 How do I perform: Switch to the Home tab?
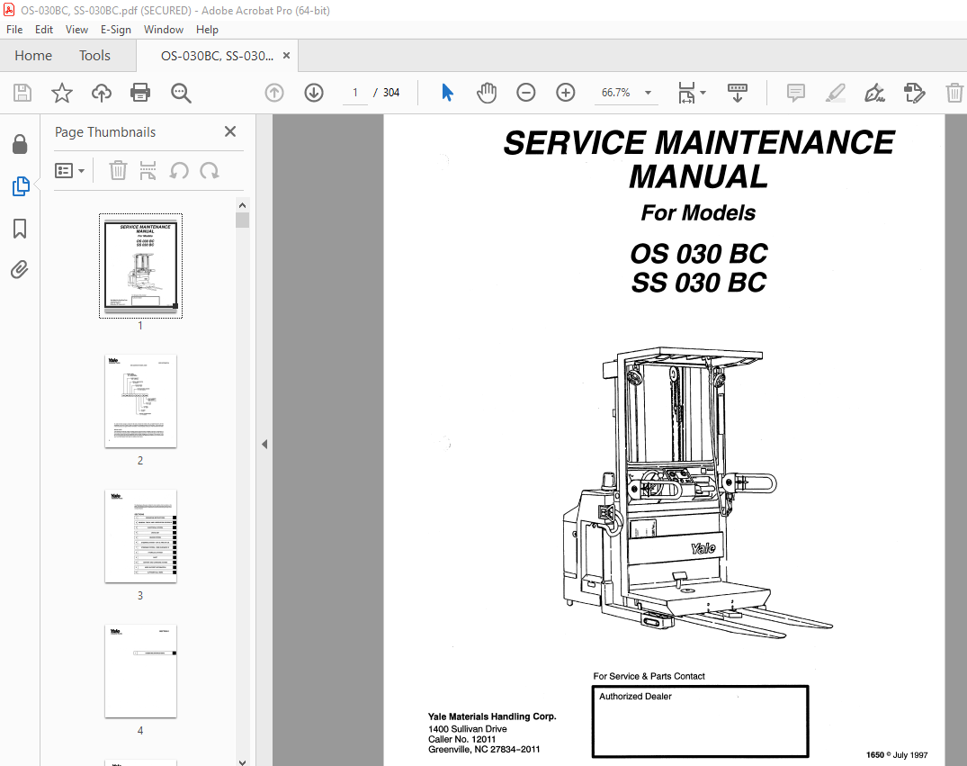pos(33,56)
